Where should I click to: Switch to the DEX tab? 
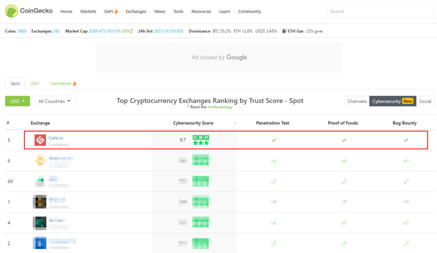(x=35, y=83)
